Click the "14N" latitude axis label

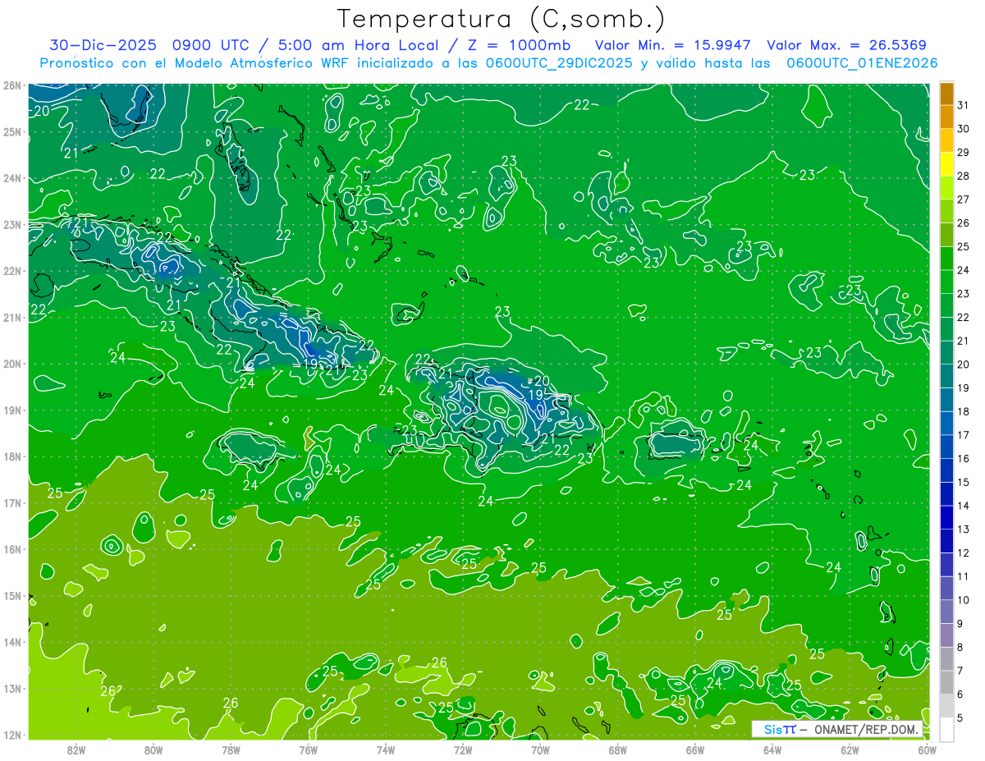[x=12, y=642]
